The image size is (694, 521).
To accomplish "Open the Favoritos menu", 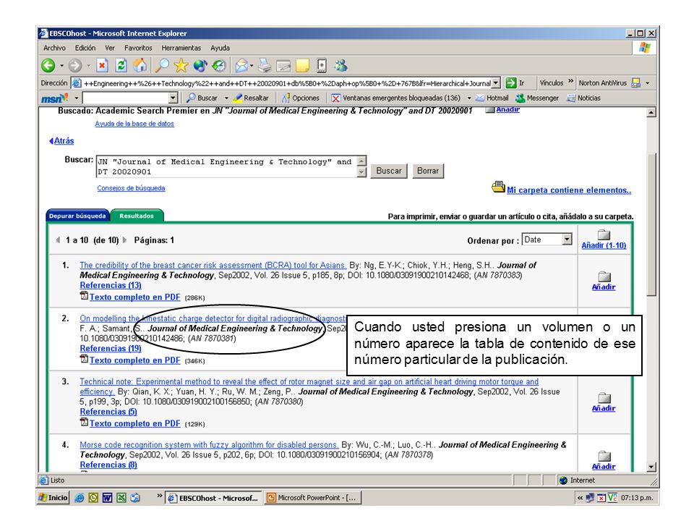I will [138, 48].
